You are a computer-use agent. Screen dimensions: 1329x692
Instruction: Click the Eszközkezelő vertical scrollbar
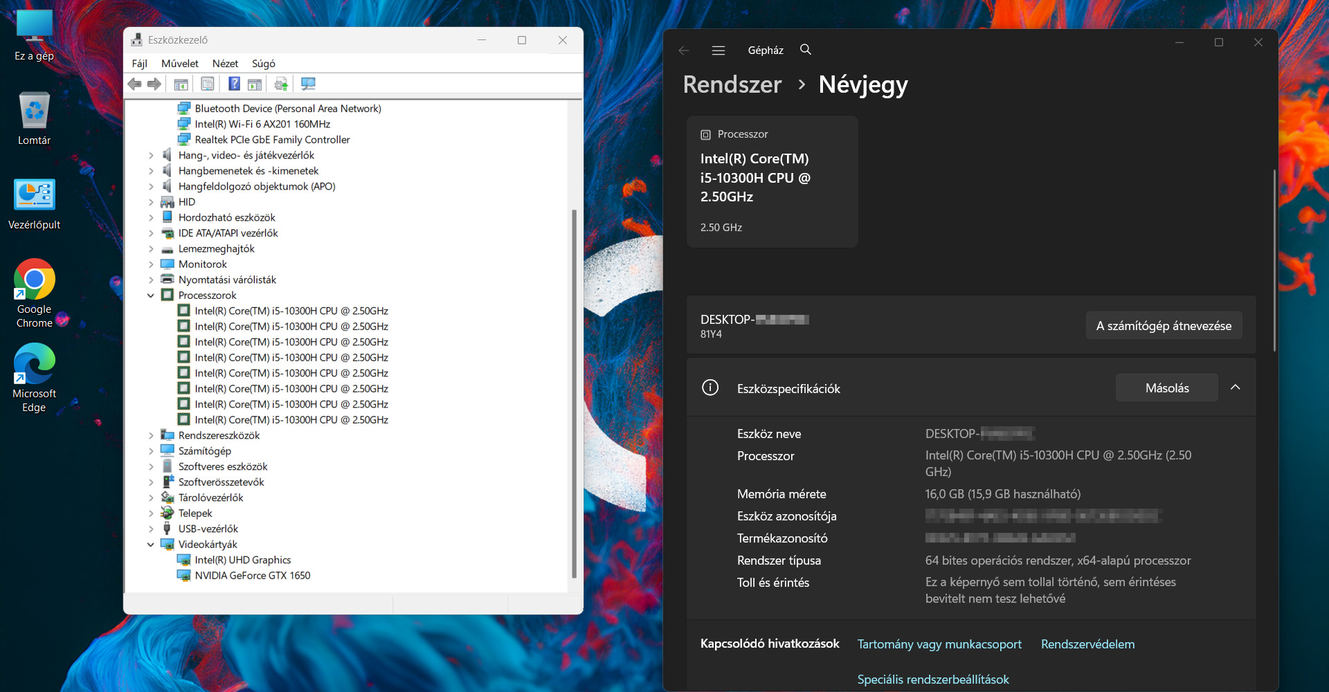coord(574,393)
